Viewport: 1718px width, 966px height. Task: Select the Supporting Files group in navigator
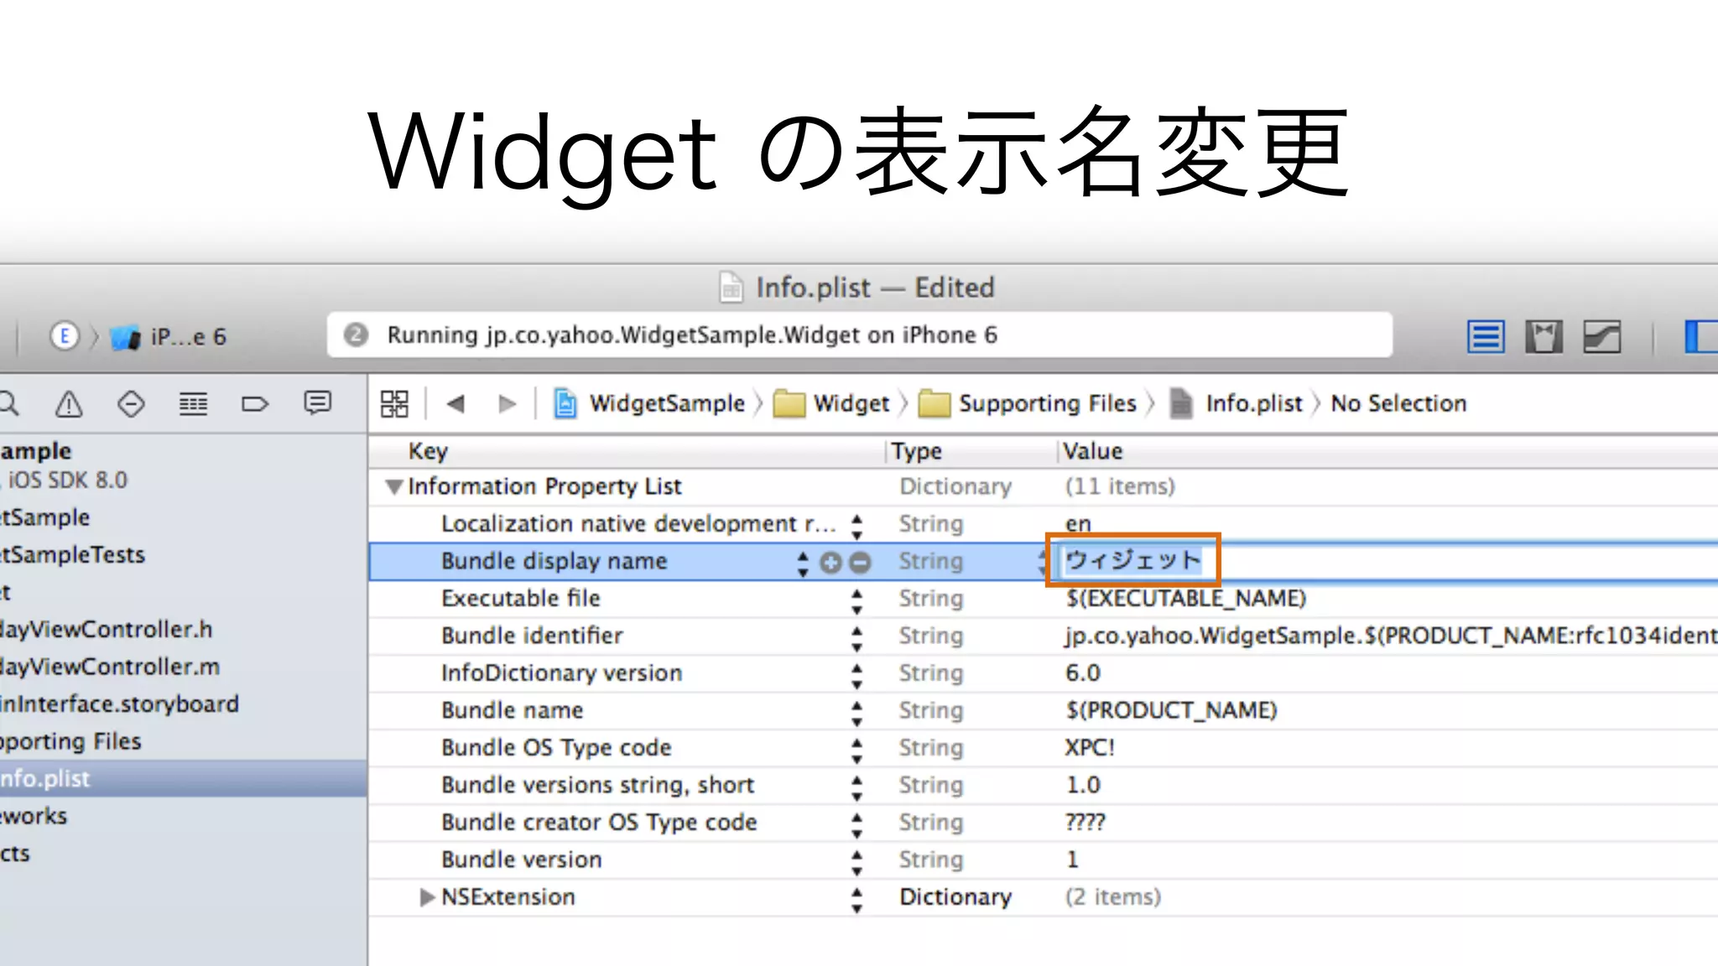pos(70,741)
